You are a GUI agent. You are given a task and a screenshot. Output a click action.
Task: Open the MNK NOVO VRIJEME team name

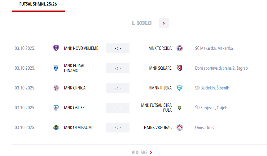pyautogui.click(x=81, y=48)
